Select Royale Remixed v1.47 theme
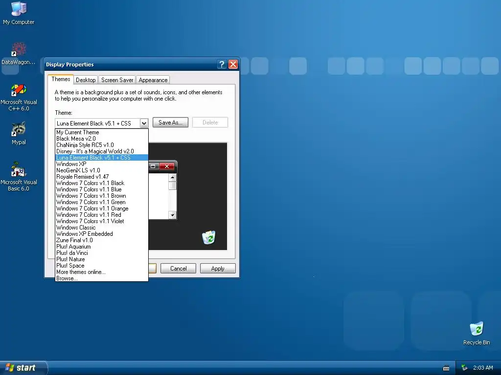The image size is (501, 375). click(102, 177)
